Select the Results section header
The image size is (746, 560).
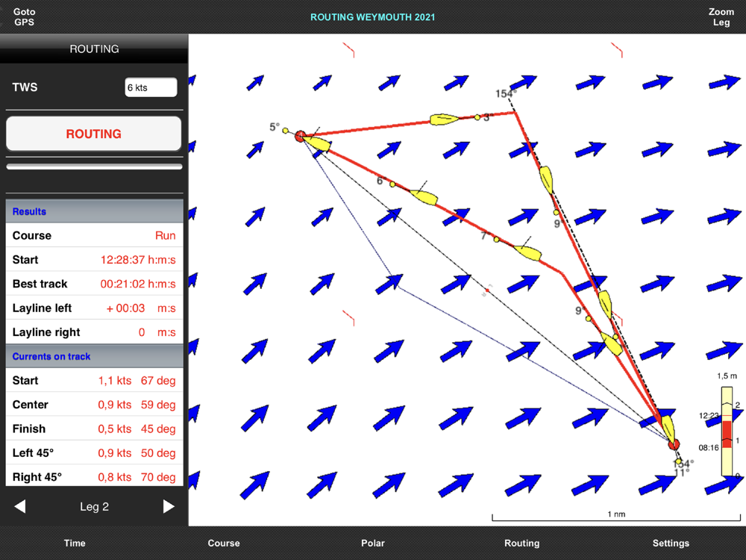pos(94,211)
